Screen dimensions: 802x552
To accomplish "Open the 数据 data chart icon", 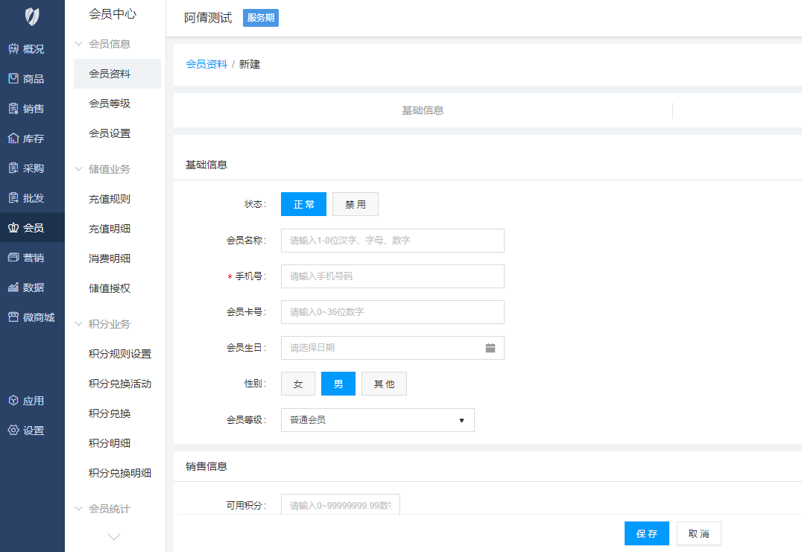I will [x=13, y=288].
